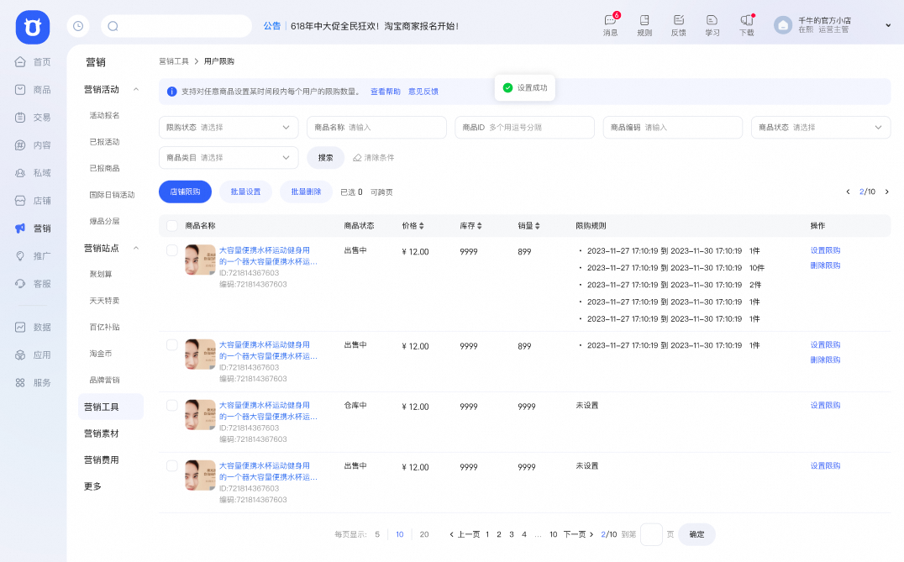904x562 pixels.
Task: Click the 店铺限购 button
Action: click(185, 192)
